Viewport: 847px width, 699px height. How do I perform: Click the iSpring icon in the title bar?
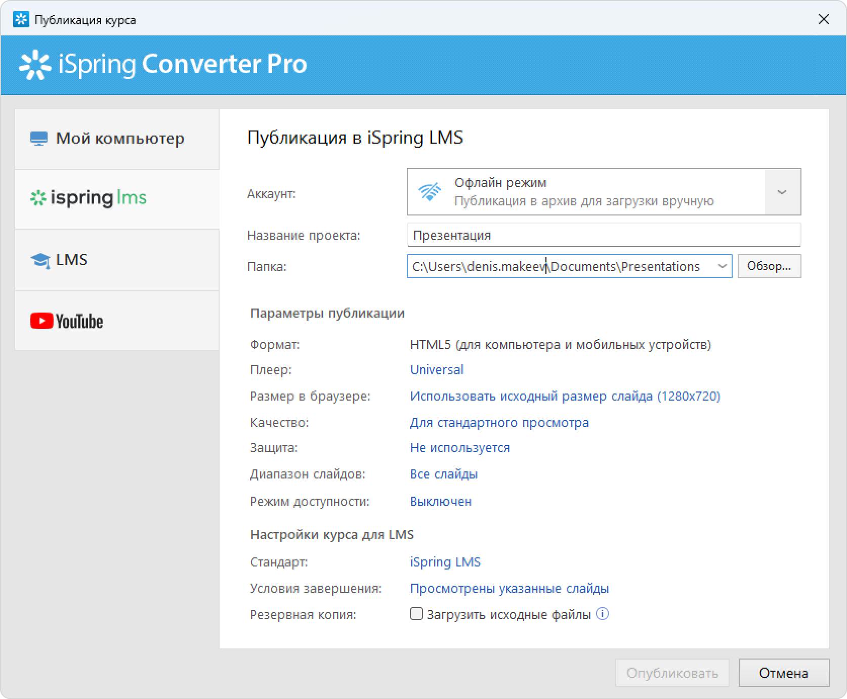(x=21, y=20)
